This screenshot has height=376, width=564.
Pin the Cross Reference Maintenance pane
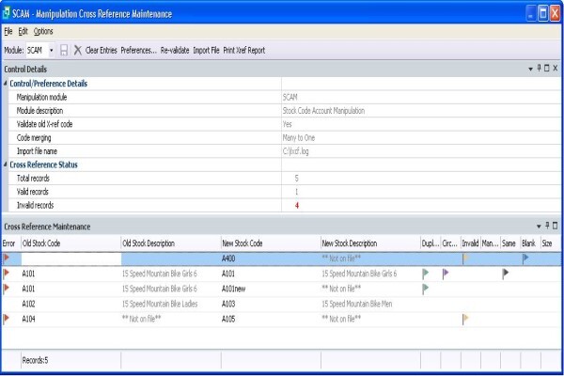point(547,226)
